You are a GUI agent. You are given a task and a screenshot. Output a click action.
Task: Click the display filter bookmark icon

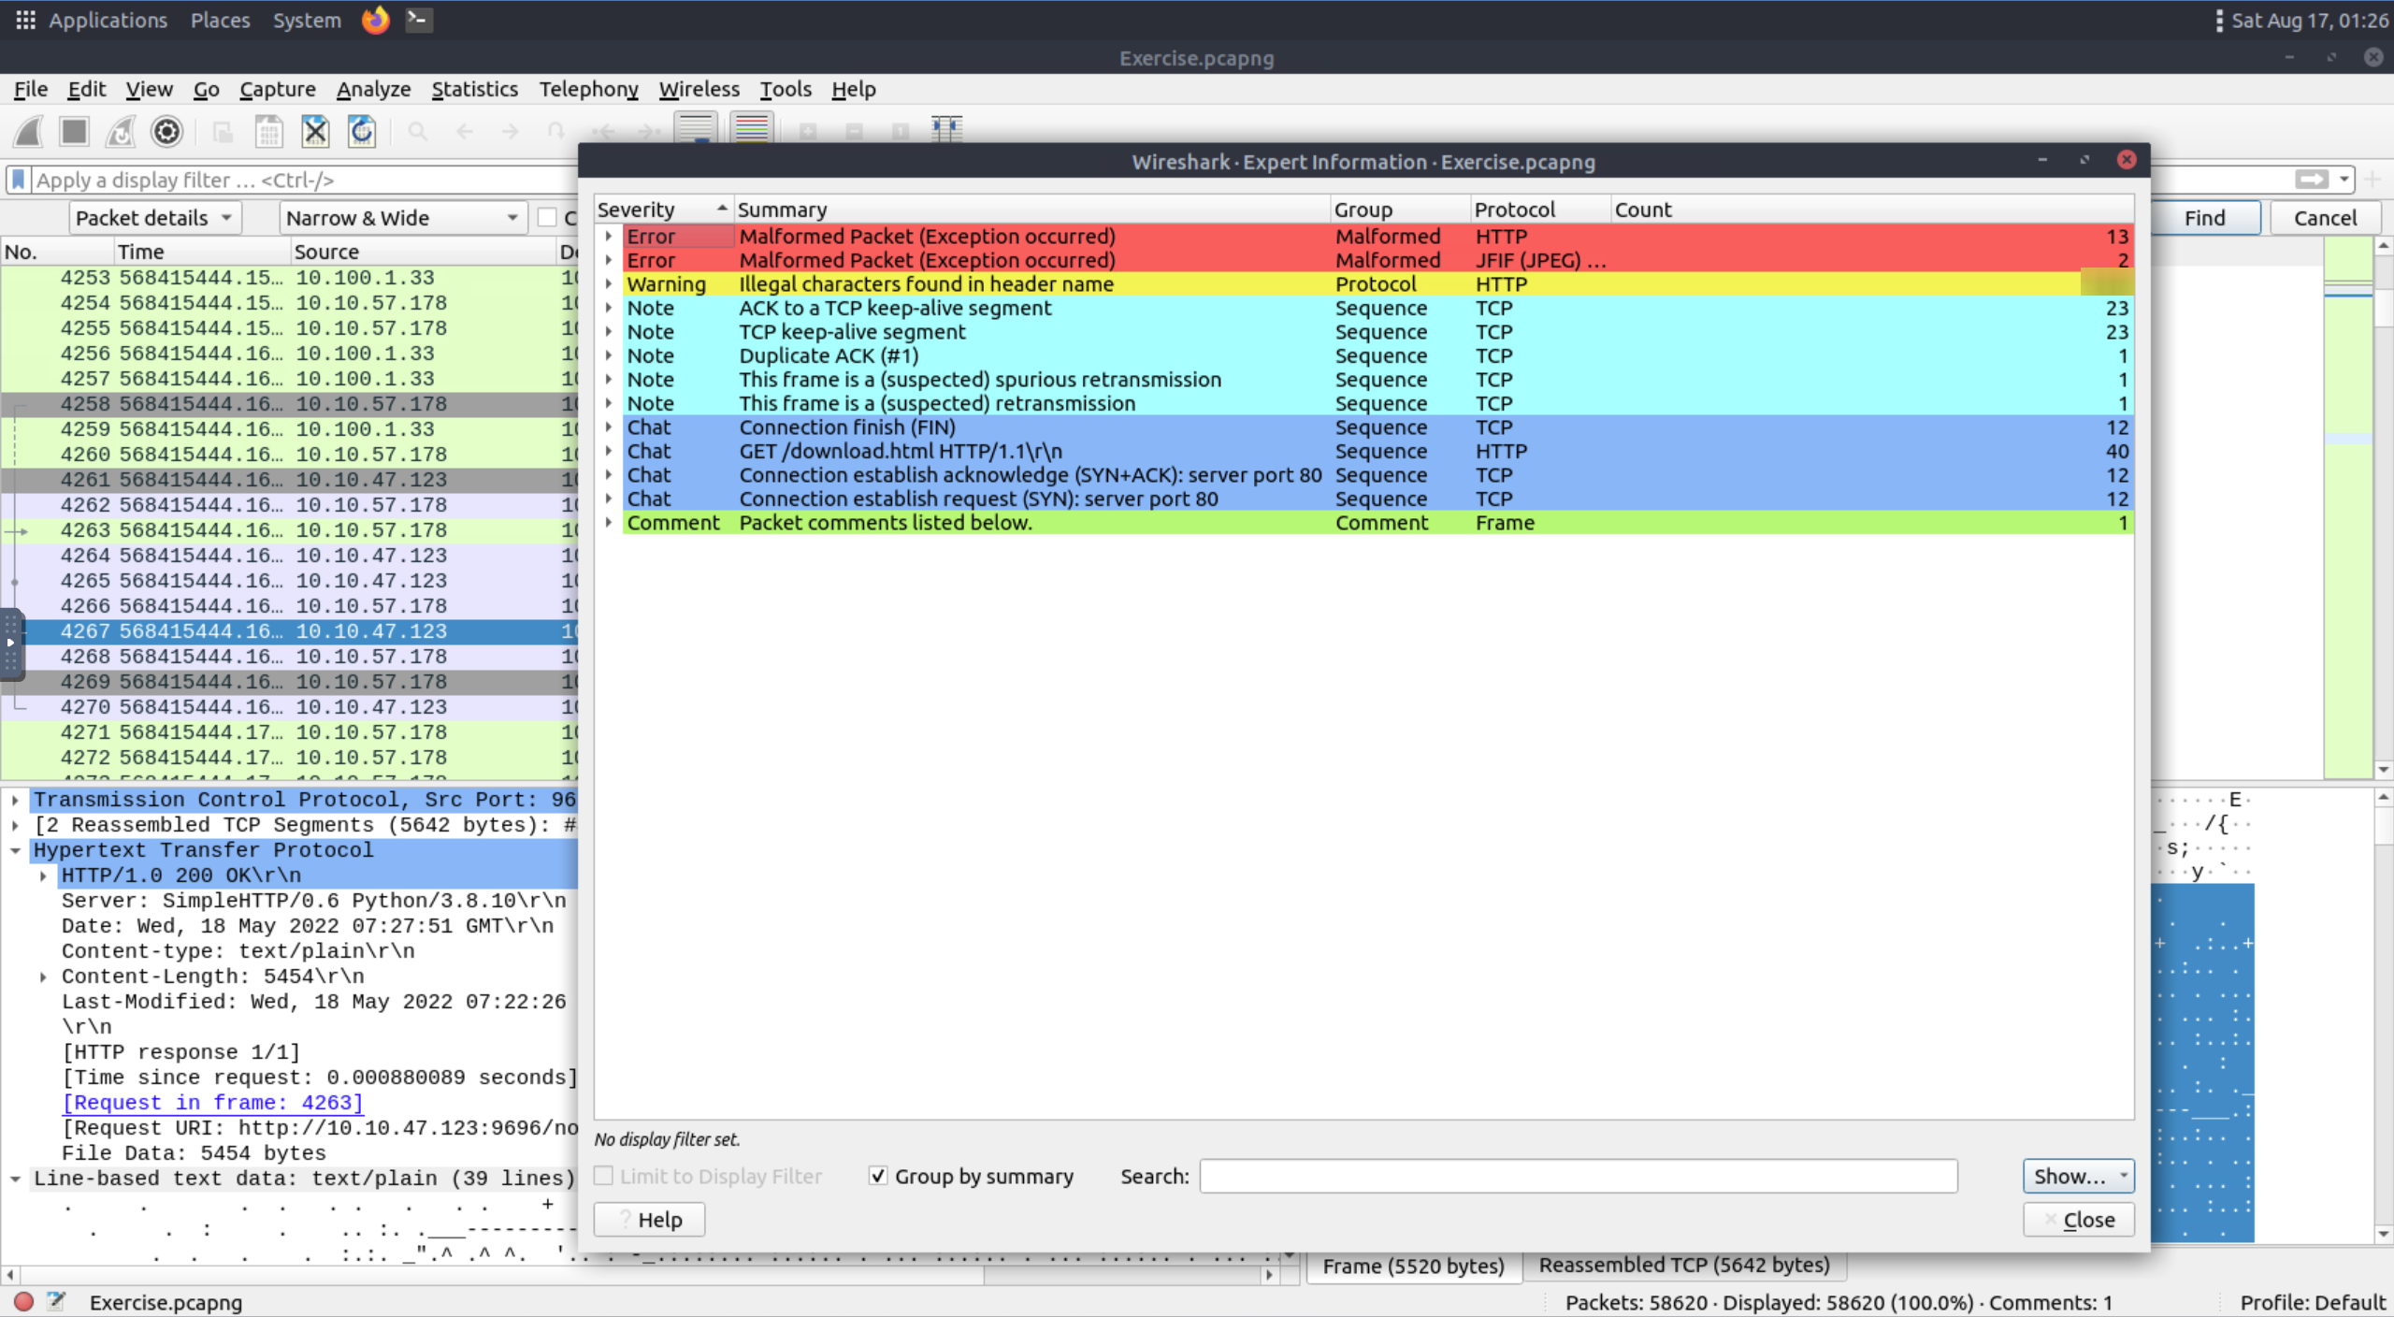[19, 180]
